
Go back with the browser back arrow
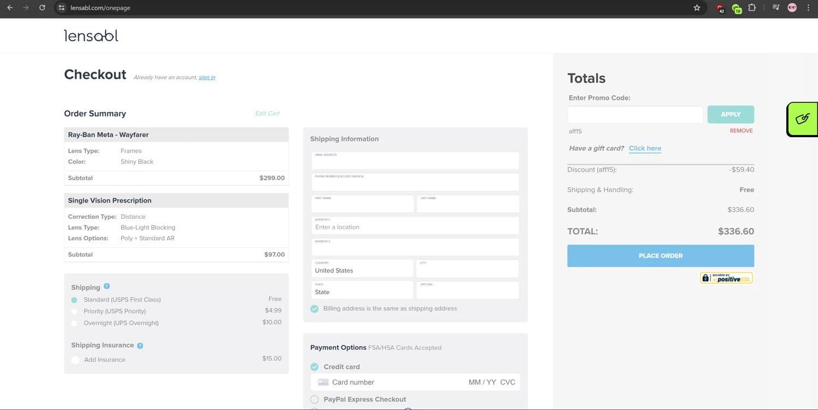10,8
